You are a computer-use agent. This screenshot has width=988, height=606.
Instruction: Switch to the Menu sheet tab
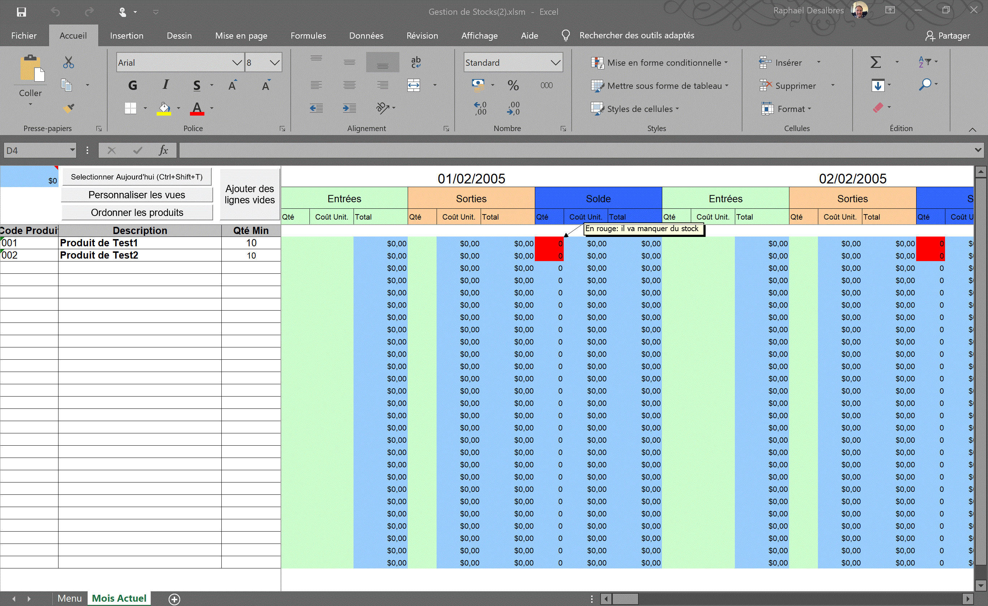69,598
